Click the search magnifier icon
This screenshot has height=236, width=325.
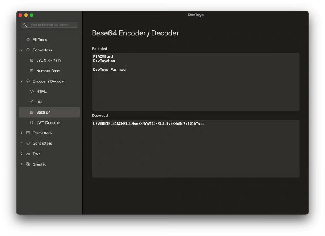point(25,25)
